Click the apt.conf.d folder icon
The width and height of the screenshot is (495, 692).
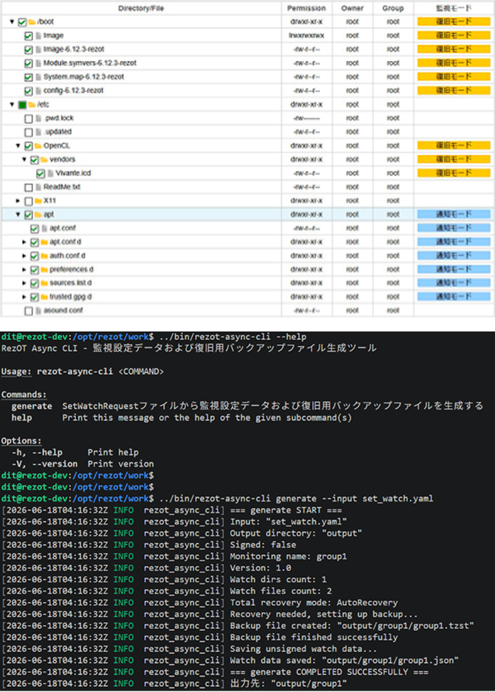(44, 242)
